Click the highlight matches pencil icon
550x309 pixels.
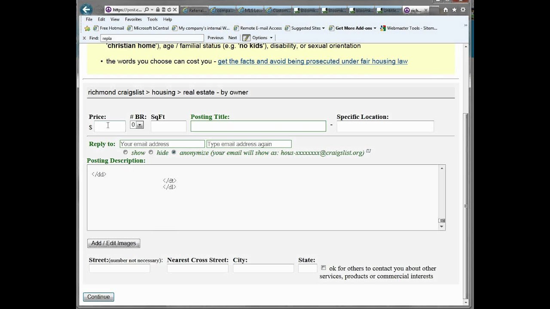coord(246,38)
